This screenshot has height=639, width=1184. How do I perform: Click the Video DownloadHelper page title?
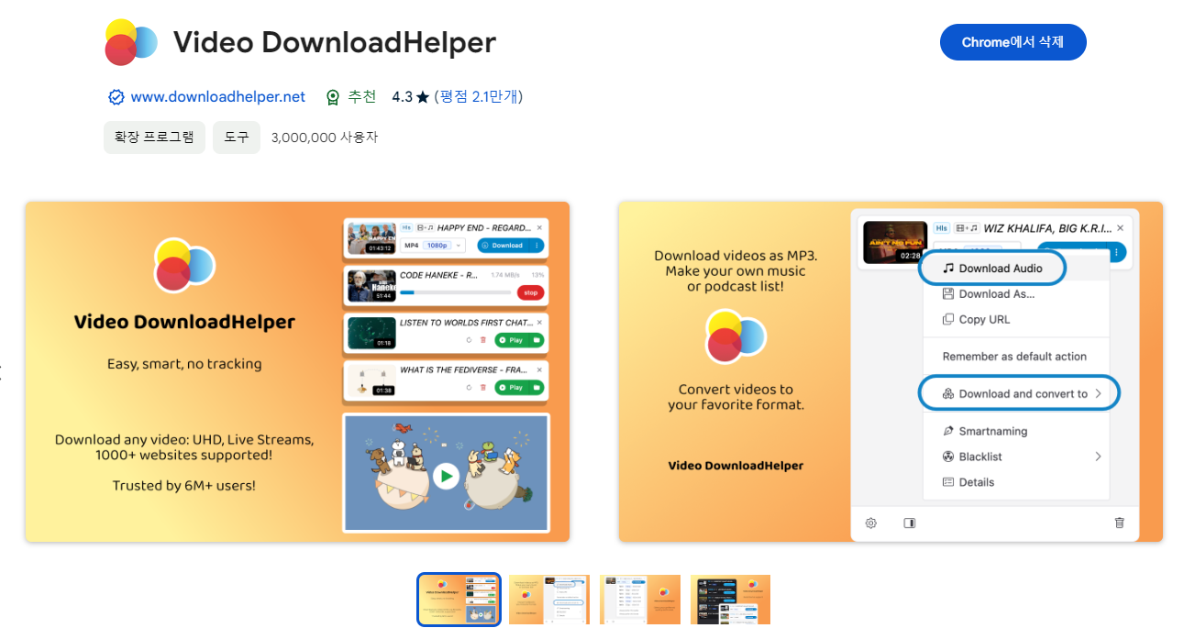coord(334,43)
